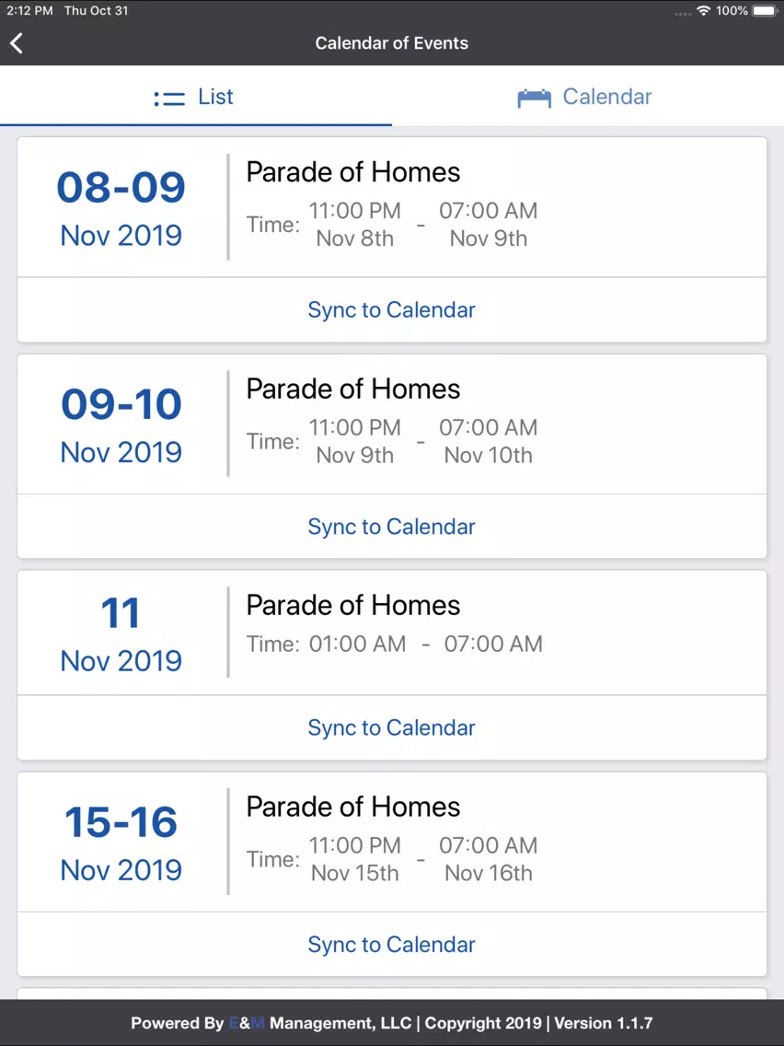The width and height of the screenshot is (784, 1046).
Task: Select the 09-10 Nov 2019 date block
Action: [x=121, y=424]
